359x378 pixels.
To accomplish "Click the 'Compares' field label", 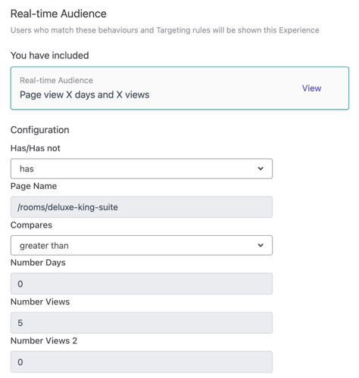I will 31,225.
